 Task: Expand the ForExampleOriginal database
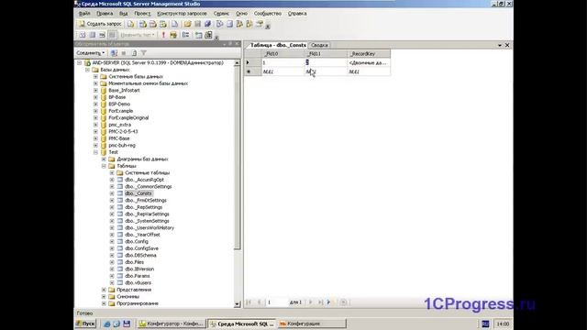[95, 118]
